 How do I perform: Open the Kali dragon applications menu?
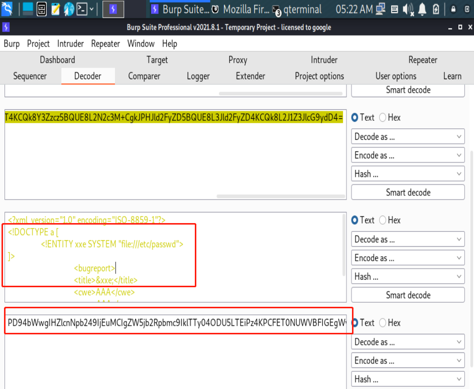[7, 9]
